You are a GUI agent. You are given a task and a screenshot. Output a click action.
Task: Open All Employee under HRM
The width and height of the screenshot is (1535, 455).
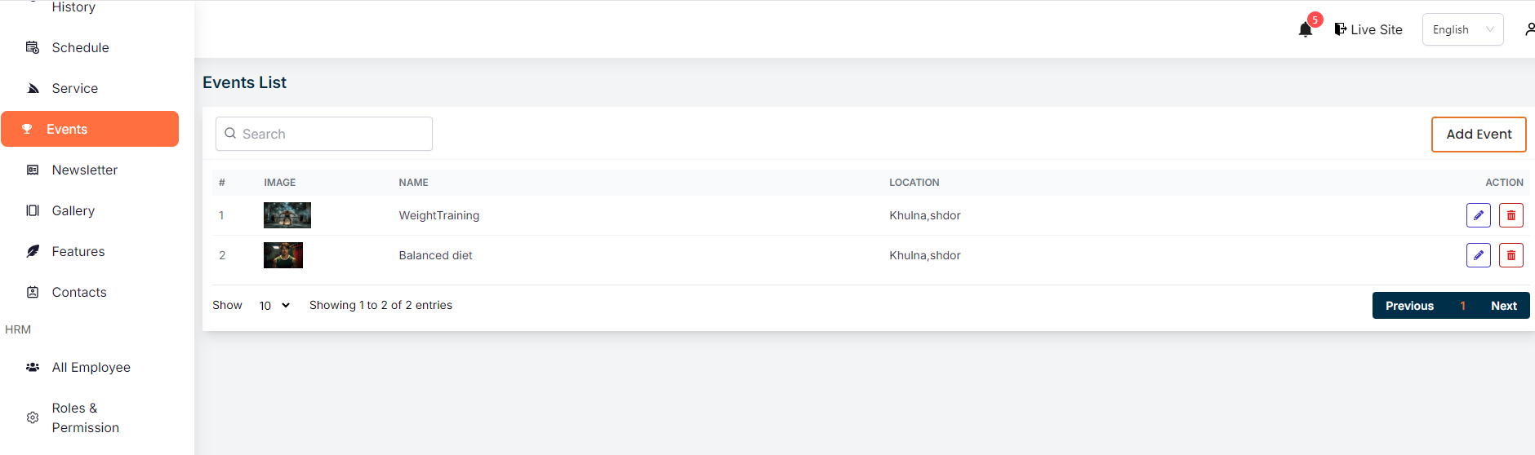pyautogui.click(x=91, y=367)
